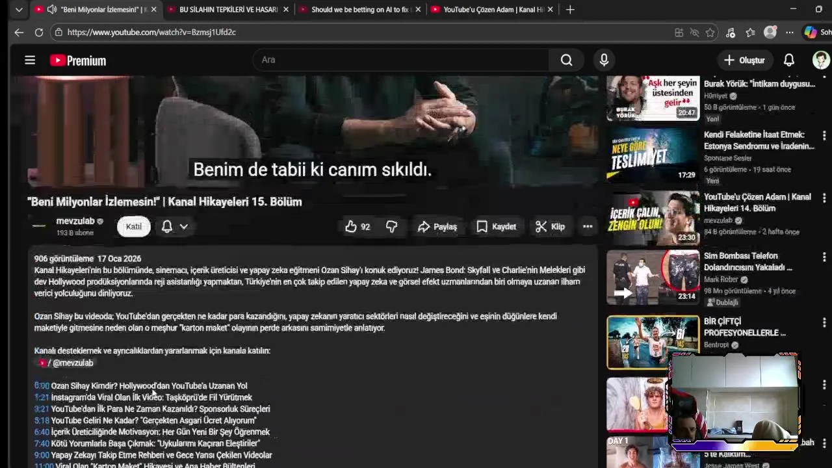Open the browser favorites list icon
Image resolution: width=832 pixels, height=468 pixels.
750,32
